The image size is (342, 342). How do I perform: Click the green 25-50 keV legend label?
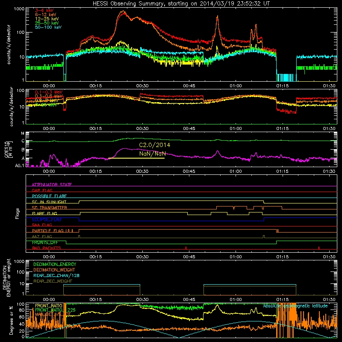(47, 23)
